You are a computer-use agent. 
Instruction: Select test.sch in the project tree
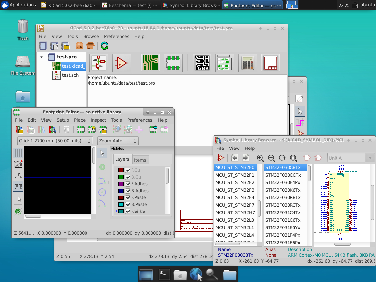click(x=70, y=75)
